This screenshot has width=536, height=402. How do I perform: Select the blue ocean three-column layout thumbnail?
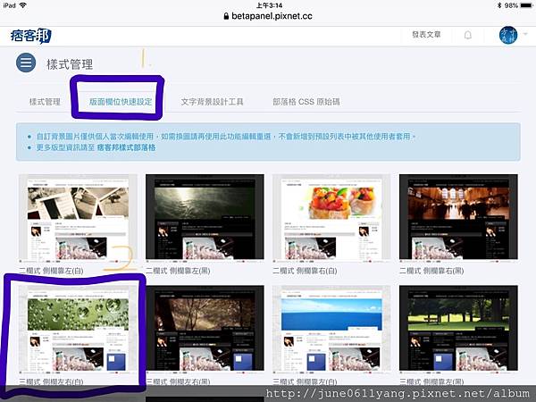[x=331, y=328]
